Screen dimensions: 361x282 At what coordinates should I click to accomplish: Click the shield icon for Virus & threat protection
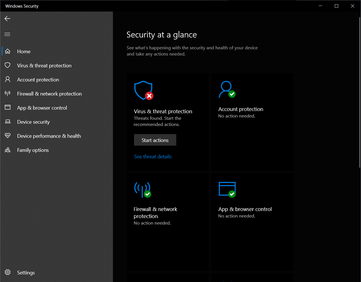point(8,65)
